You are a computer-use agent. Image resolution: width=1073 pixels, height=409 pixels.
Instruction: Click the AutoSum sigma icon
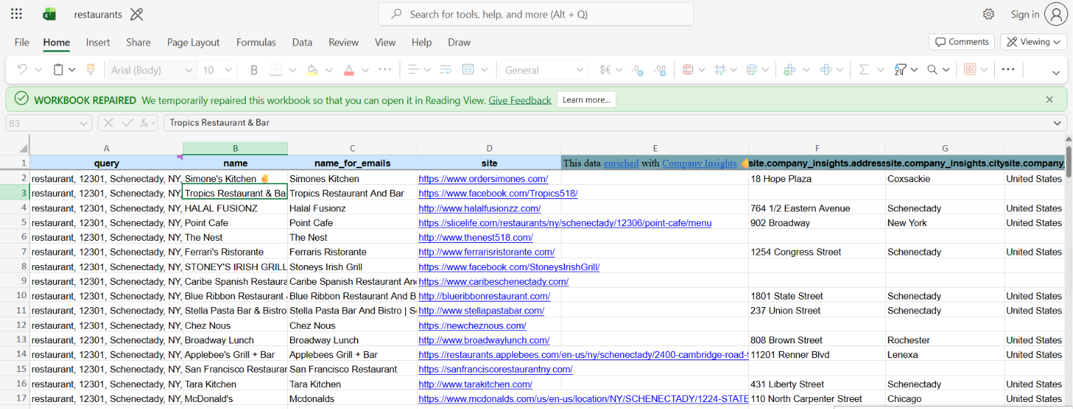[864, 70]
